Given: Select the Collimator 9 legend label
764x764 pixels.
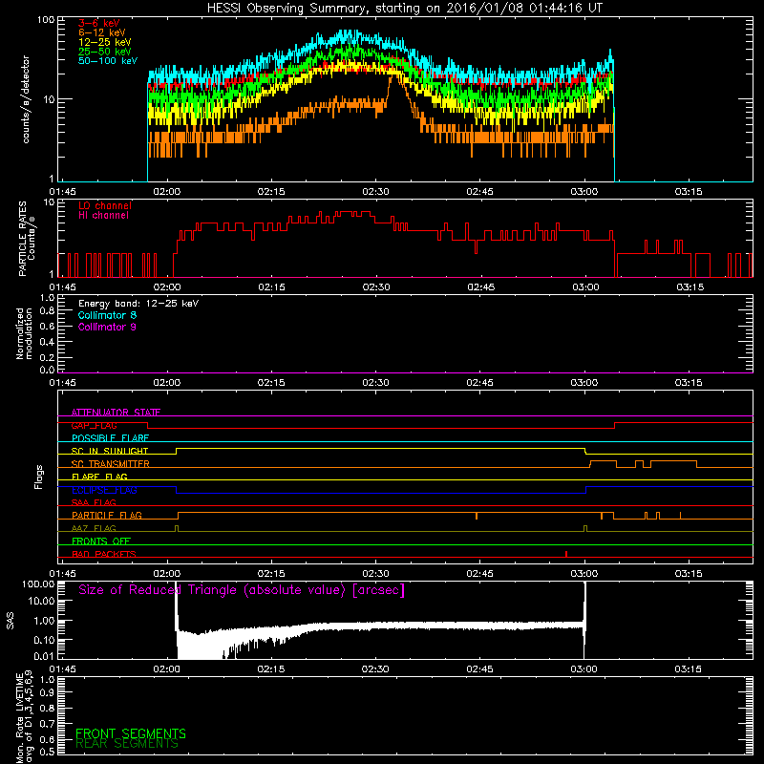Looking at the screenshot, I should coord(107,327).
